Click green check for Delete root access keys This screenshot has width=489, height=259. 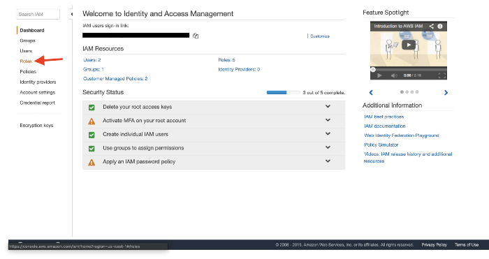coord(92,108)
